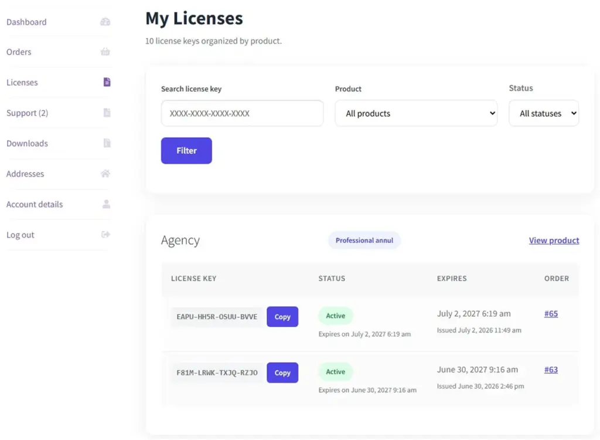Click the July 2, 2027 6:19 am expiry date
This screenshot has height=440, width=600.
pyautogui.click(x=473, y=313)
